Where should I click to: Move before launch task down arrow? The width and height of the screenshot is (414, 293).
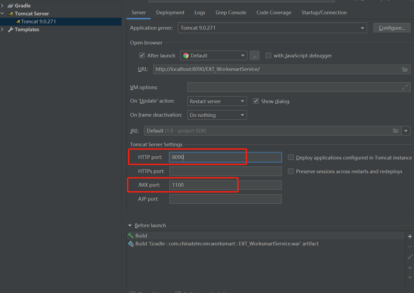point(410,277)
